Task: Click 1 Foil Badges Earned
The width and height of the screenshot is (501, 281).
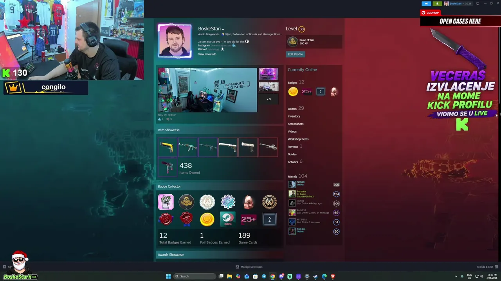Action: pos(215,238)
